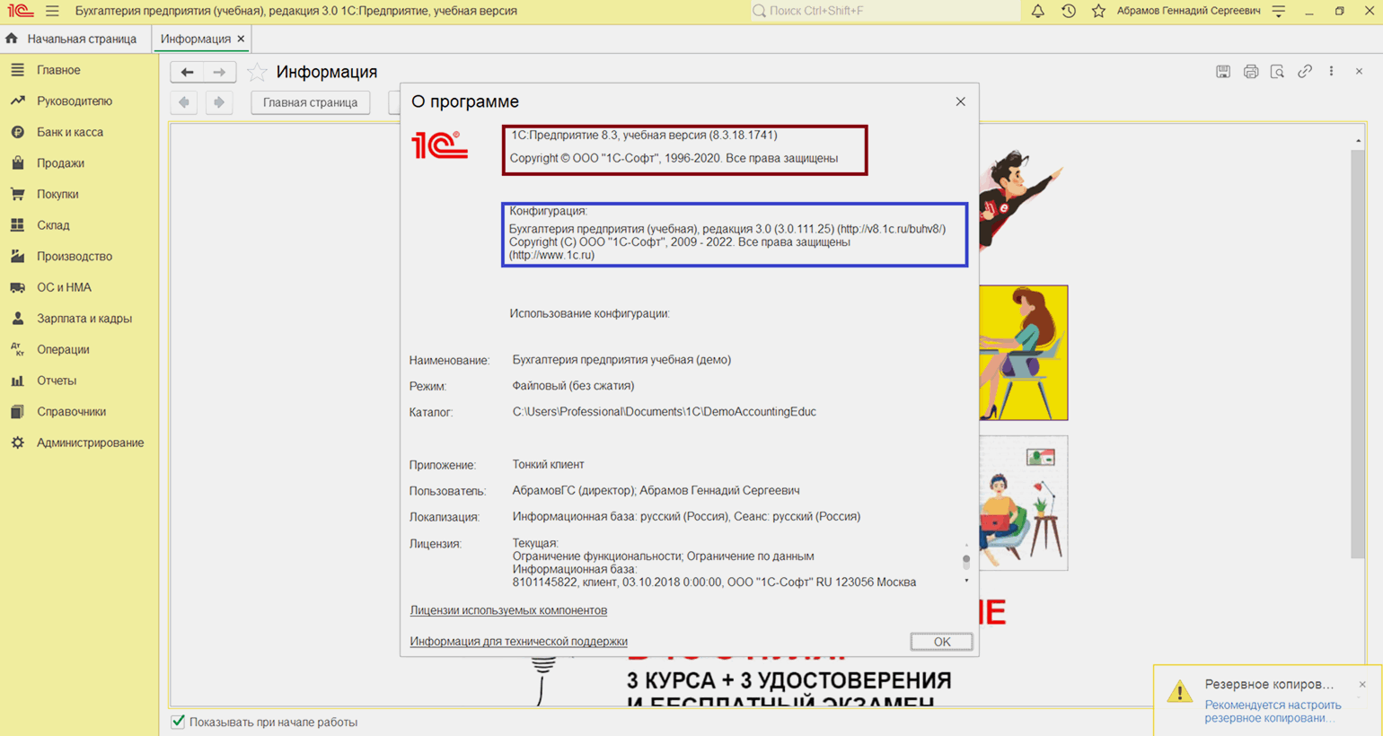This screenshot has width=1383, height=736.
Task: Add Информация page to favorites star
Action: (257, 72)
